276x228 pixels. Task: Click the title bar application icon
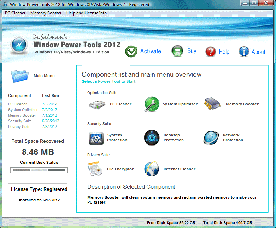(5, 4)
